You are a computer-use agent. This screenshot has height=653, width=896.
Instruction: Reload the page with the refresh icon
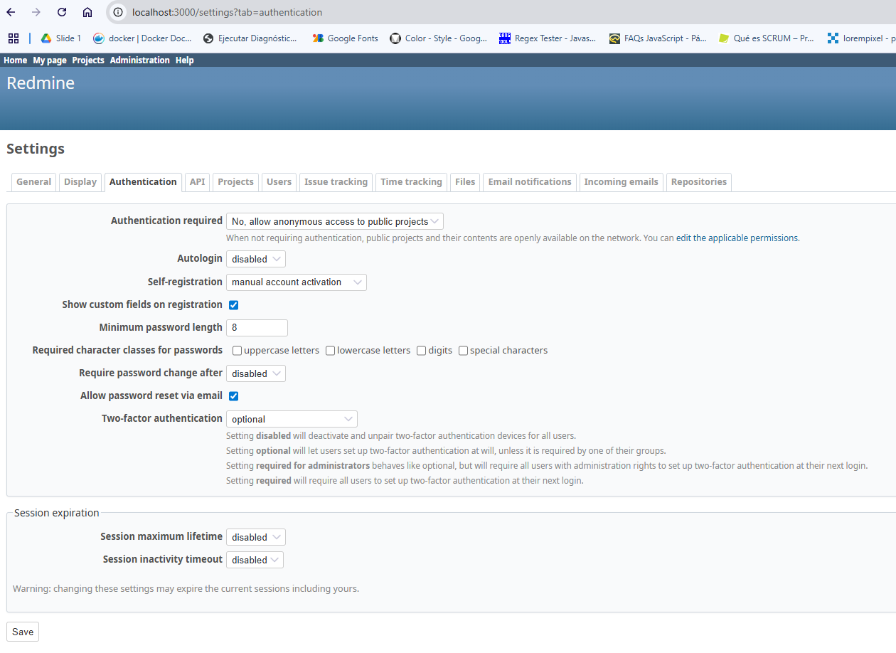62,12
